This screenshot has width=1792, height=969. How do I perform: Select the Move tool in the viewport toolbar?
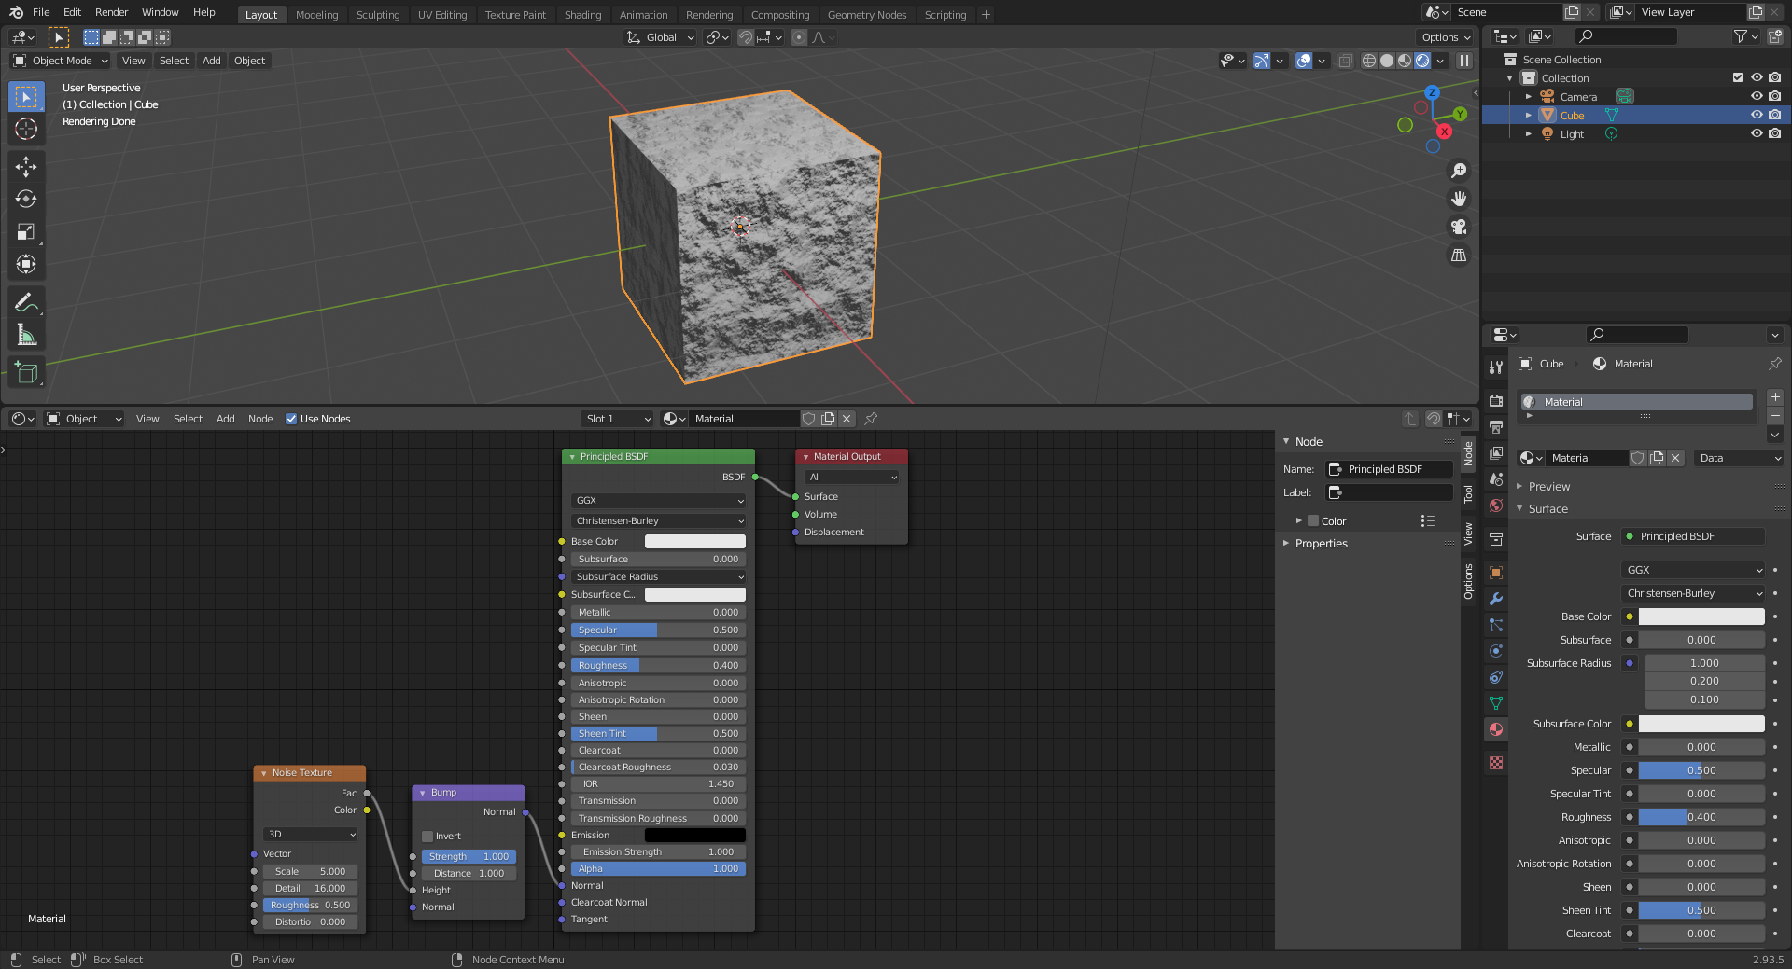point(26,166)
